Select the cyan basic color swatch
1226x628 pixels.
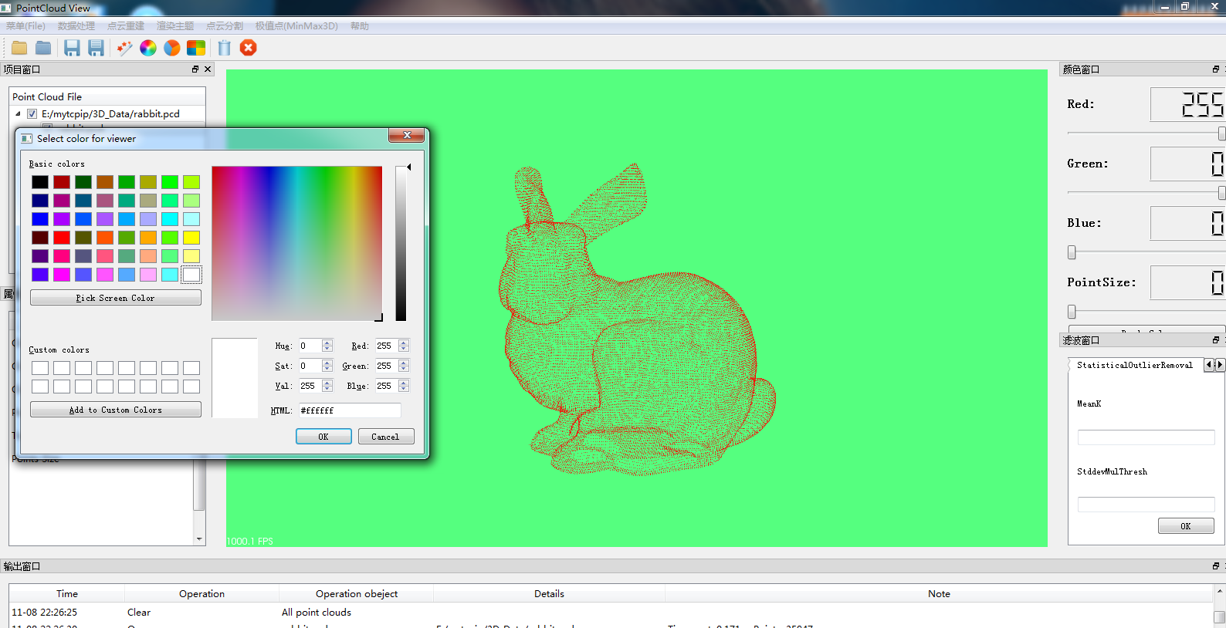[170, 219]
